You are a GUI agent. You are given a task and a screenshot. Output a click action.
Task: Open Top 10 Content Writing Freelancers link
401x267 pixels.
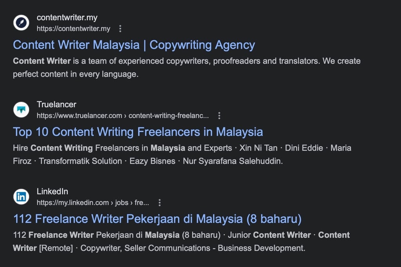coord(138,132)
